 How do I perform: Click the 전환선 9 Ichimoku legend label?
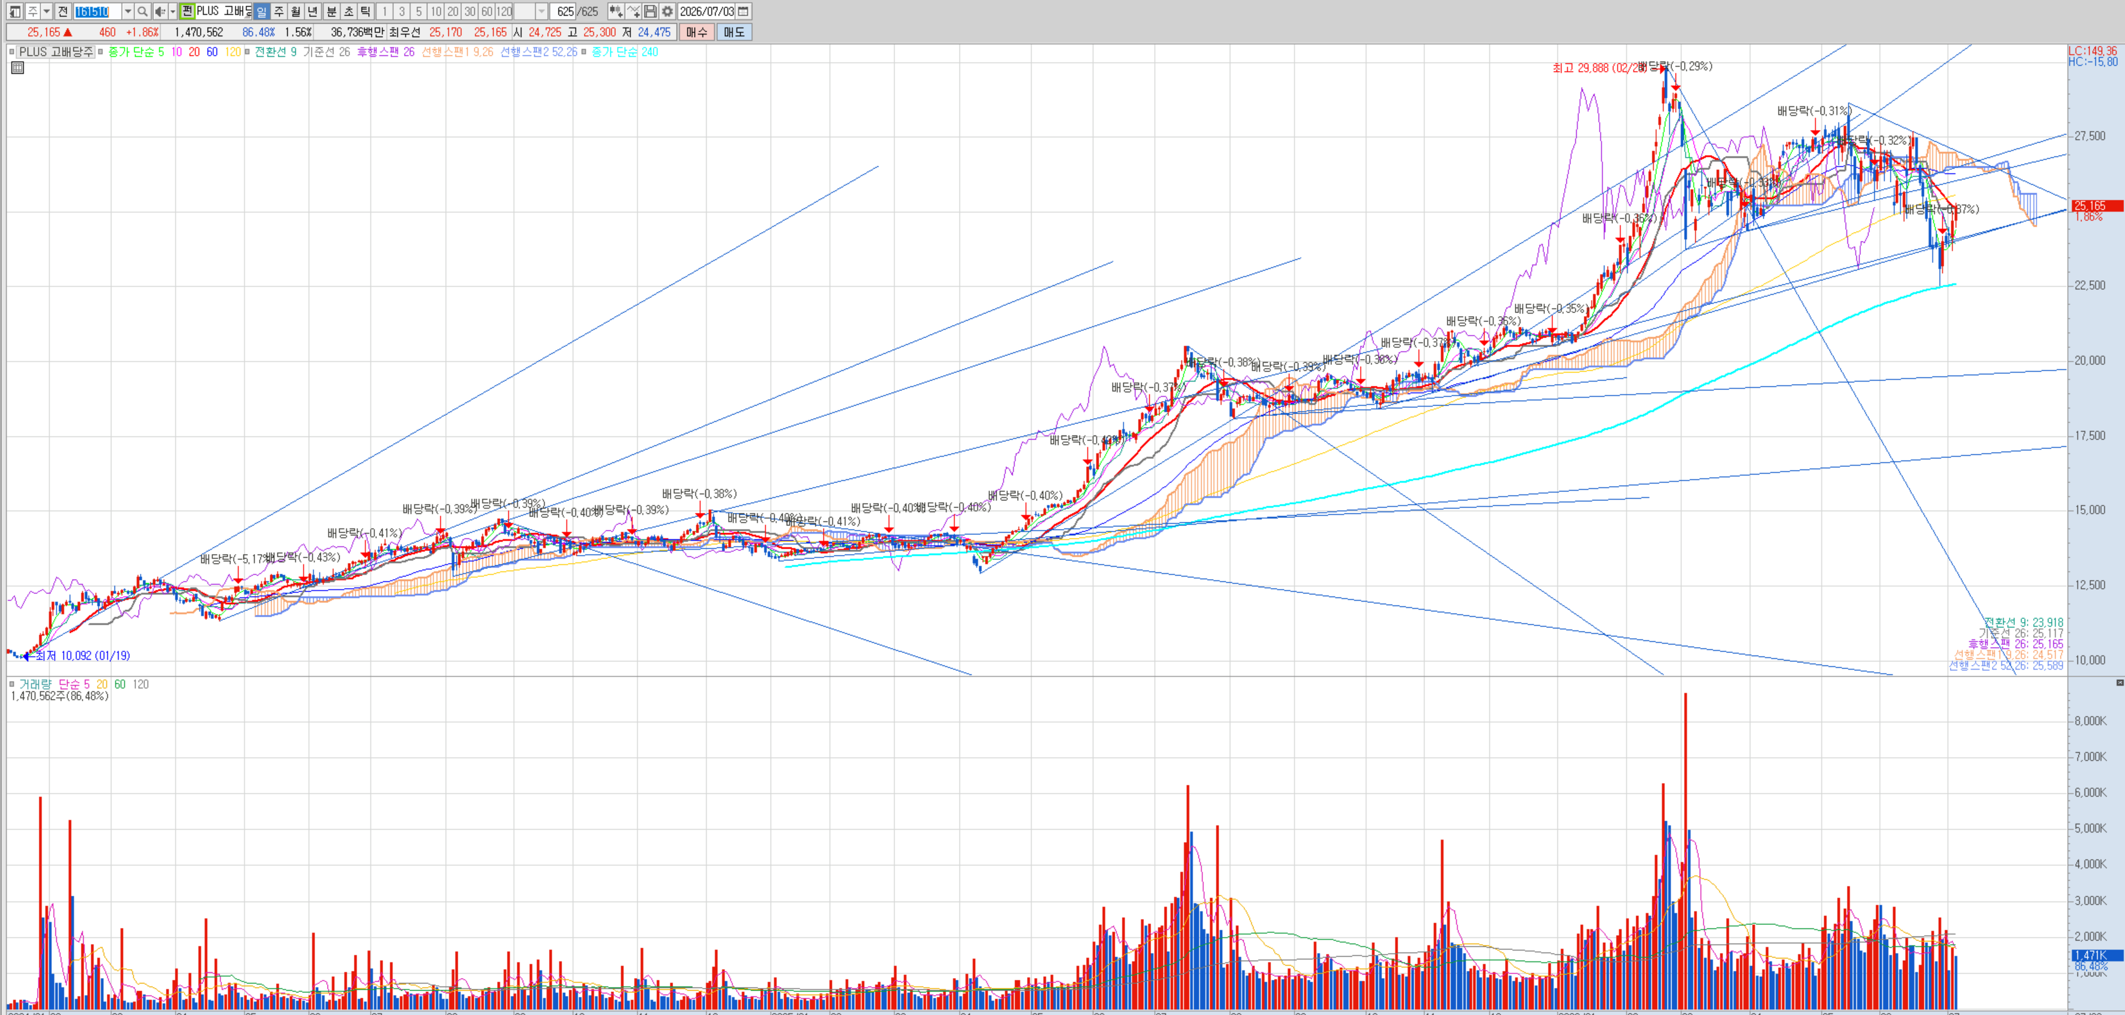(276, 52)
